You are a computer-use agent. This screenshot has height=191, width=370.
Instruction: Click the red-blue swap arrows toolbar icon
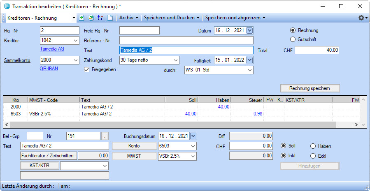tap(100, 18)
